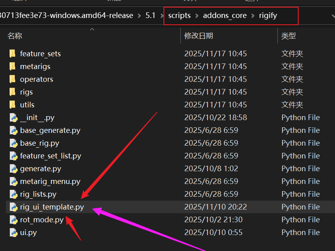Click the 2025/11/10 20:22 date cell
The width and height of the screenshot is (335, 251).
pos(215,207)
